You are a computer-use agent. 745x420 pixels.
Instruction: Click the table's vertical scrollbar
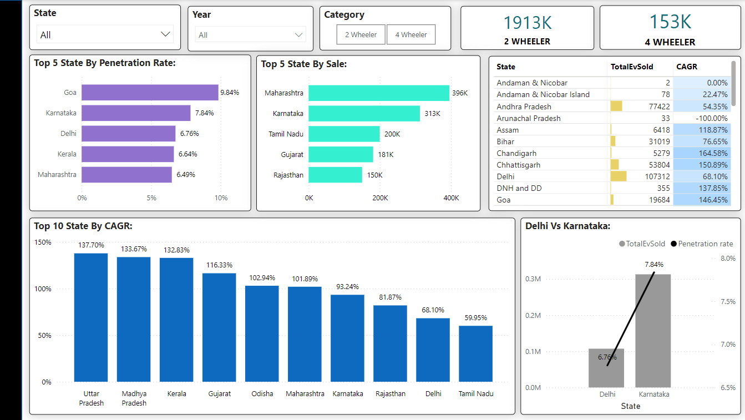click(734, 83)
